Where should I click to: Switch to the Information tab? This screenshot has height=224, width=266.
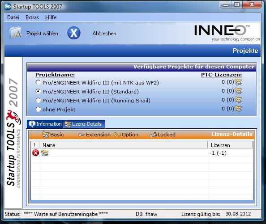pyautogui.click(x=45, y=124)
